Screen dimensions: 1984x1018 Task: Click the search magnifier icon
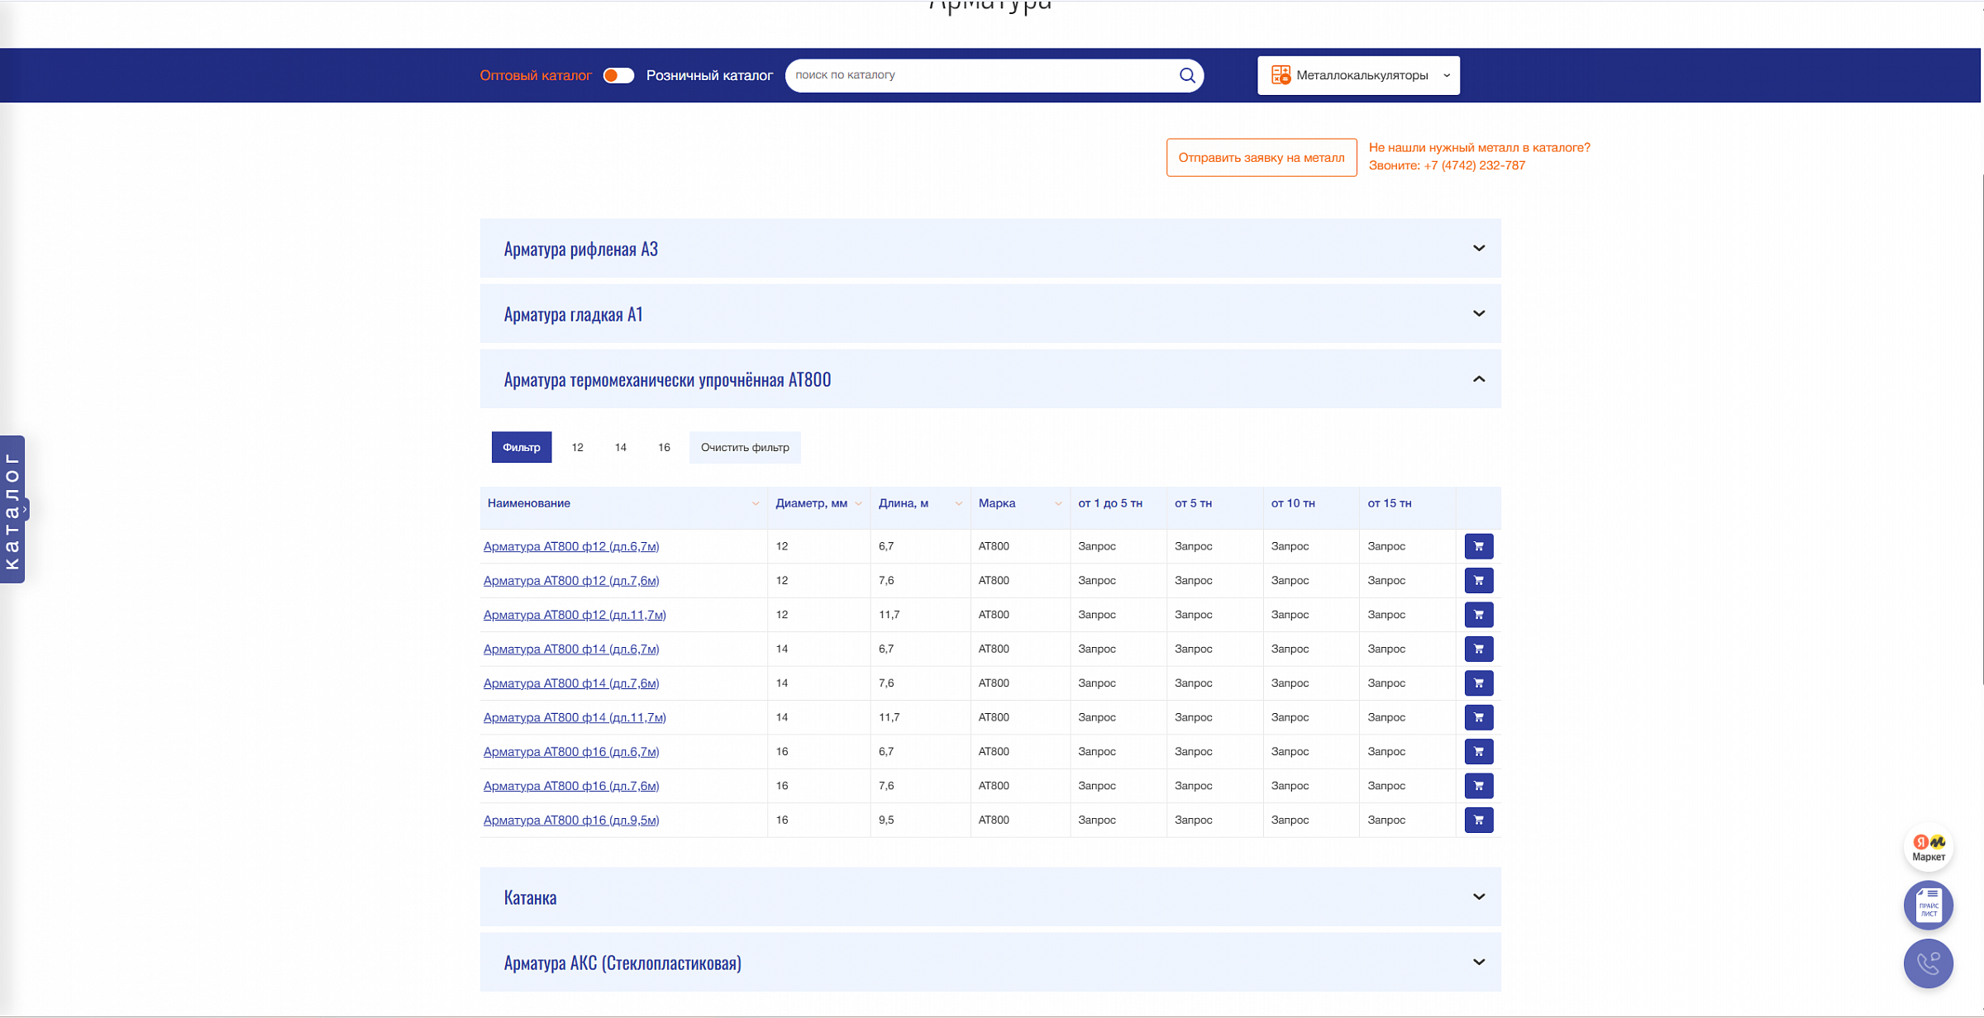[x=1187, y=75]
